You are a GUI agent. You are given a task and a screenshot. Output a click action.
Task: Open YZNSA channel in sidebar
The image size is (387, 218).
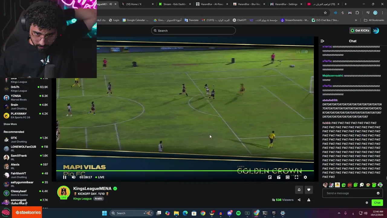pyautogui.click(x=26, y=97)
